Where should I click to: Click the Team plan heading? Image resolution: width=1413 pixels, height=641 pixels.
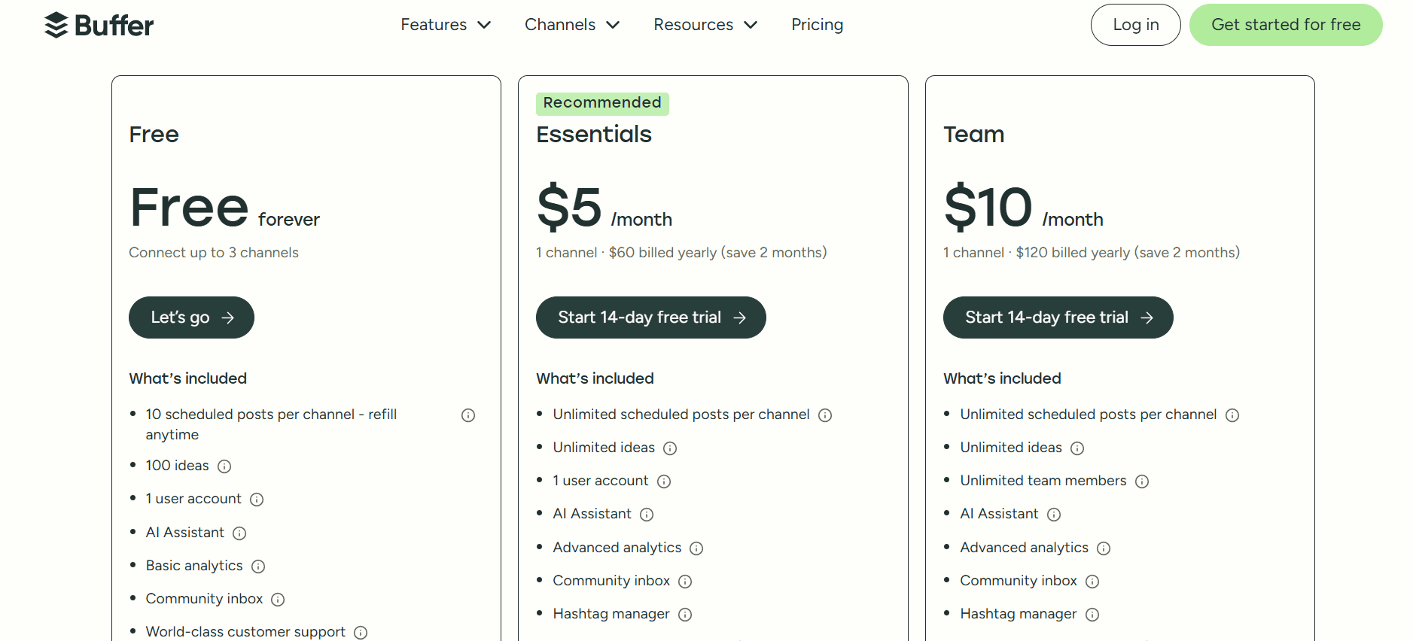click(x=973, y=135)
